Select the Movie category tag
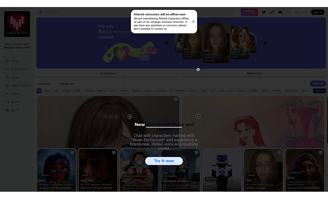Viewport: 328px width, 199px height. pos(304,91)
